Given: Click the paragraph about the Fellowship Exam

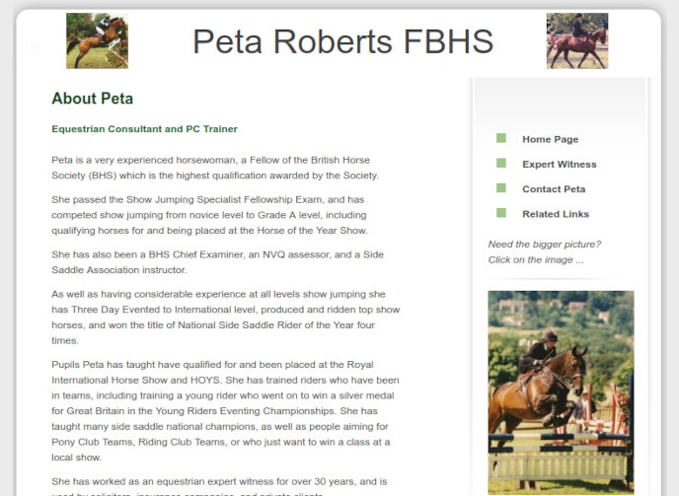Looking at the screenshot, I should [209, 215].
